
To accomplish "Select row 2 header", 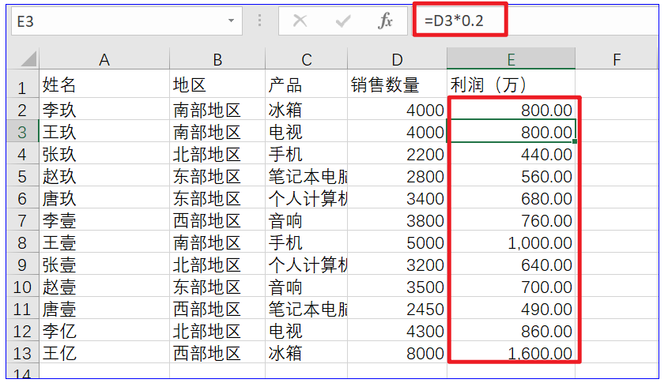I will [23, 110].
